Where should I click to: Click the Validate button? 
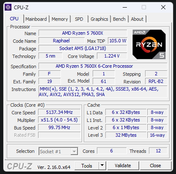tap(123, 166)
